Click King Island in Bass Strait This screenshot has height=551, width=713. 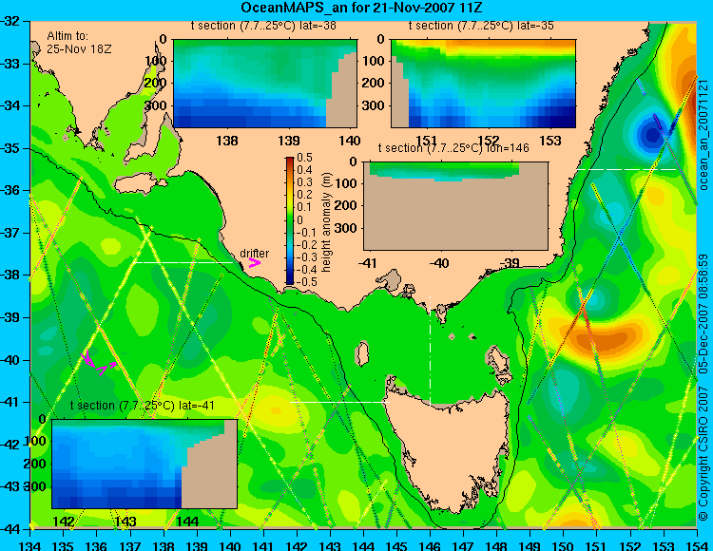(x=362, y=353)
